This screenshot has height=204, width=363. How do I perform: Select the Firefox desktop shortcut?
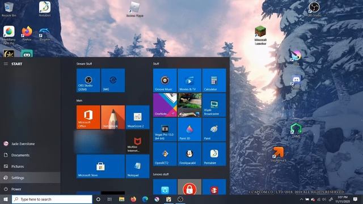point(27,33)
